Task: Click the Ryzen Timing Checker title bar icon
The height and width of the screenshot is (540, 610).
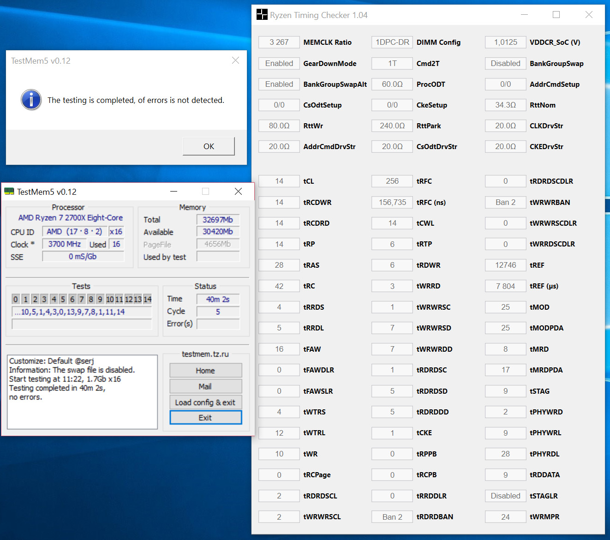Action: 262,15
